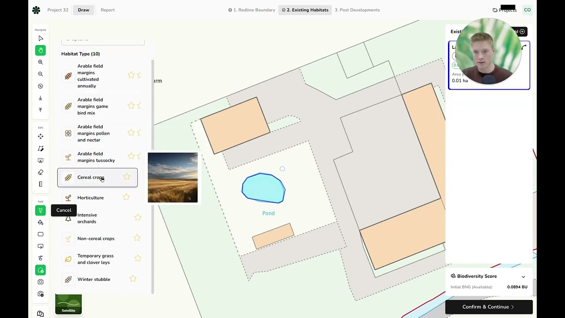The width and height of the screenshot is (565, 318).
Task: Go to step 3. Post Developments
Action: point(357,10)
